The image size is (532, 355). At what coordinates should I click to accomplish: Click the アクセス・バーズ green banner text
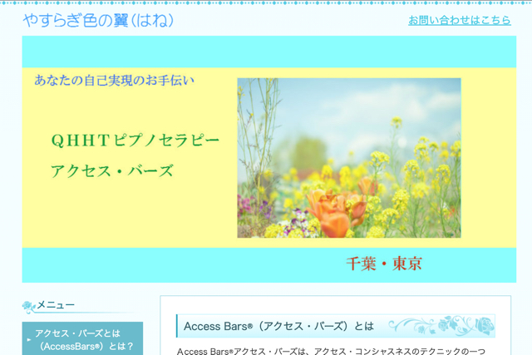coord(112,170)
